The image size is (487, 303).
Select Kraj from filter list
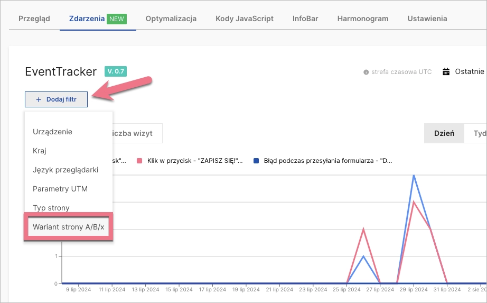(40, 151)
